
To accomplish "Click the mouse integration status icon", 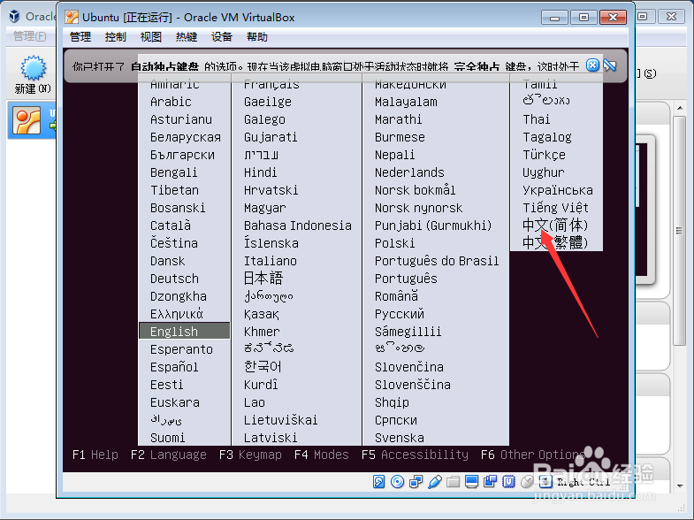I will [x=527, y=481].
